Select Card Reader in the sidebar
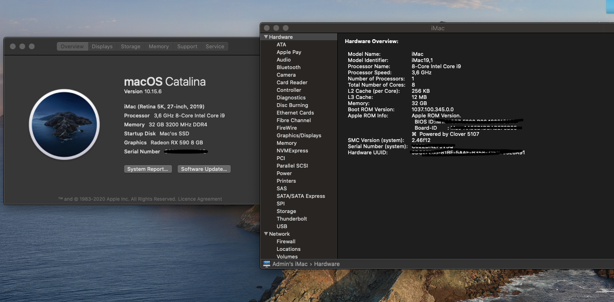The height and width of the screenshot is (302, 614). 292,82
